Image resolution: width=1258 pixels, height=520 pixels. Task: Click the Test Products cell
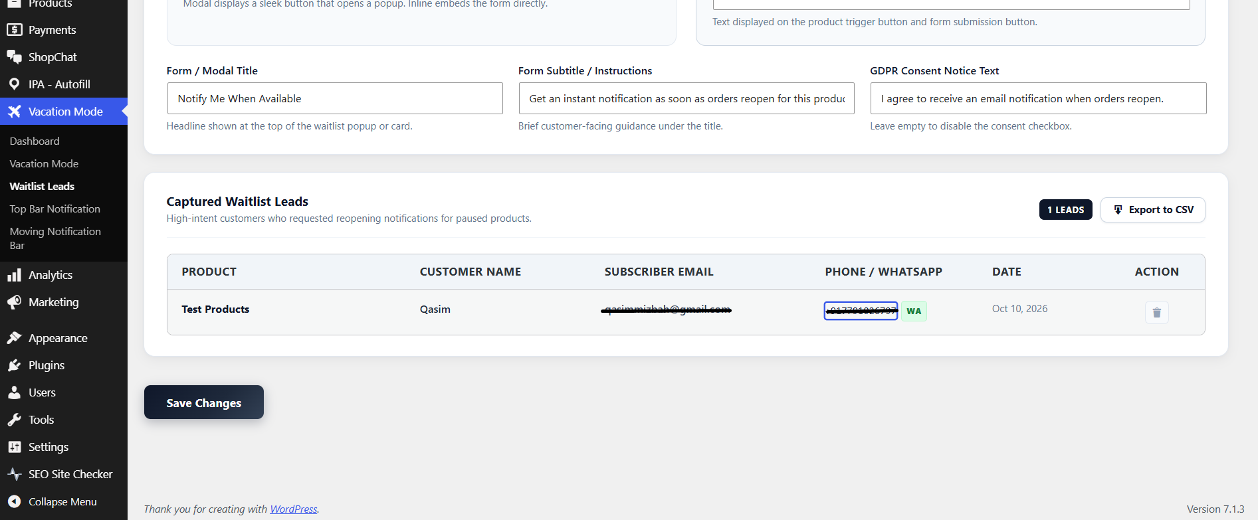[x=215, y=309]
